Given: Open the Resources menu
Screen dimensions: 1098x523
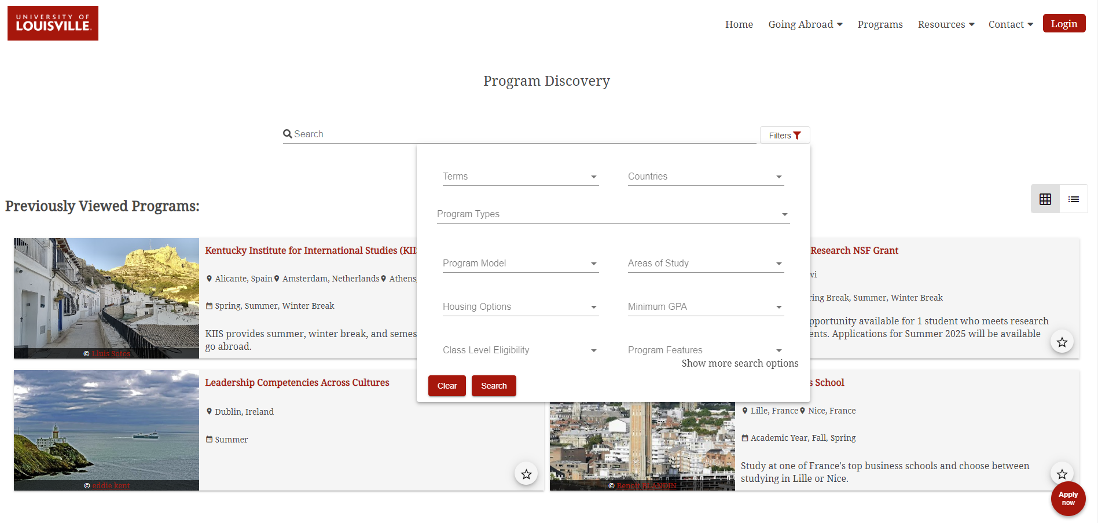Looking at the screenshot, I should tap(946, 24).
